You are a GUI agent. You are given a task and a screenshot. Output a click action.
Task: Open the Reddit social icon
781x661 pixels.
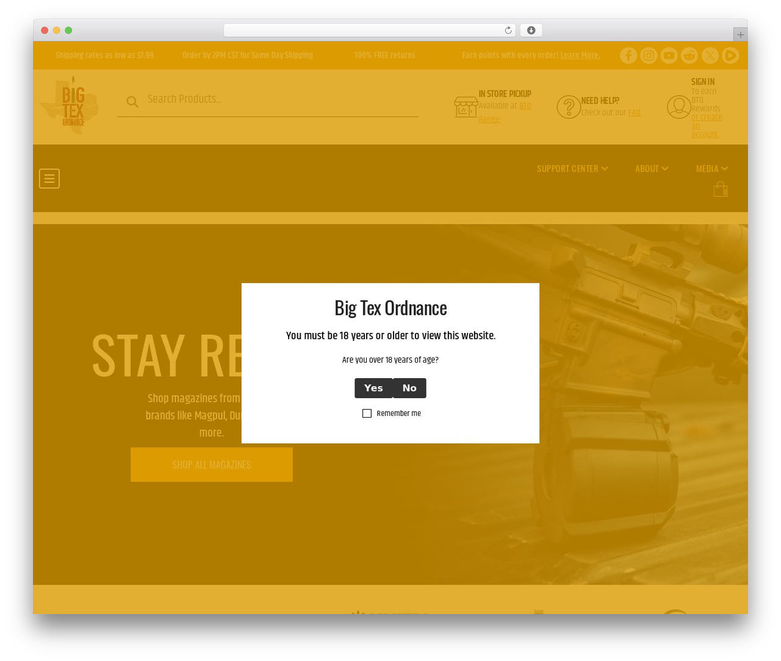point(689,55)
